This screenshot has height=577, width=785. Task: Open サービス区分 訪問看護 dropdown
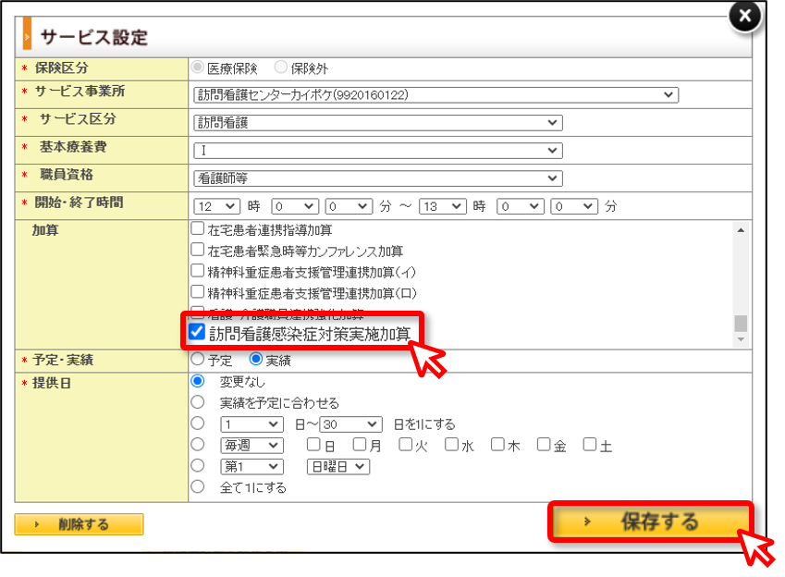pyautogui.click(x=378, y=123)
